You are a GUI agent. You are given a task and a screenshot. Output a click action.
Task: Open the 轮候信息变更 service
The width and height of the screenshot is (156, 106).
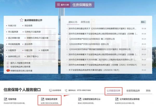click(51, 99)
